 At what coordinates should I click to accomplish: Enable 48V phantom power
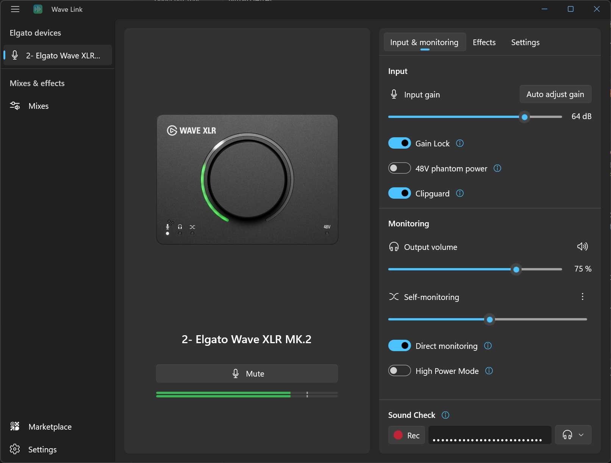400,168
